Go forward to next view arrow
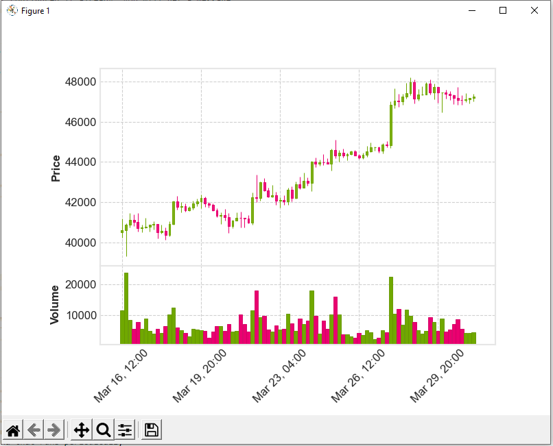The height and width of the screenshot is (446, 553). click(55, 430)
